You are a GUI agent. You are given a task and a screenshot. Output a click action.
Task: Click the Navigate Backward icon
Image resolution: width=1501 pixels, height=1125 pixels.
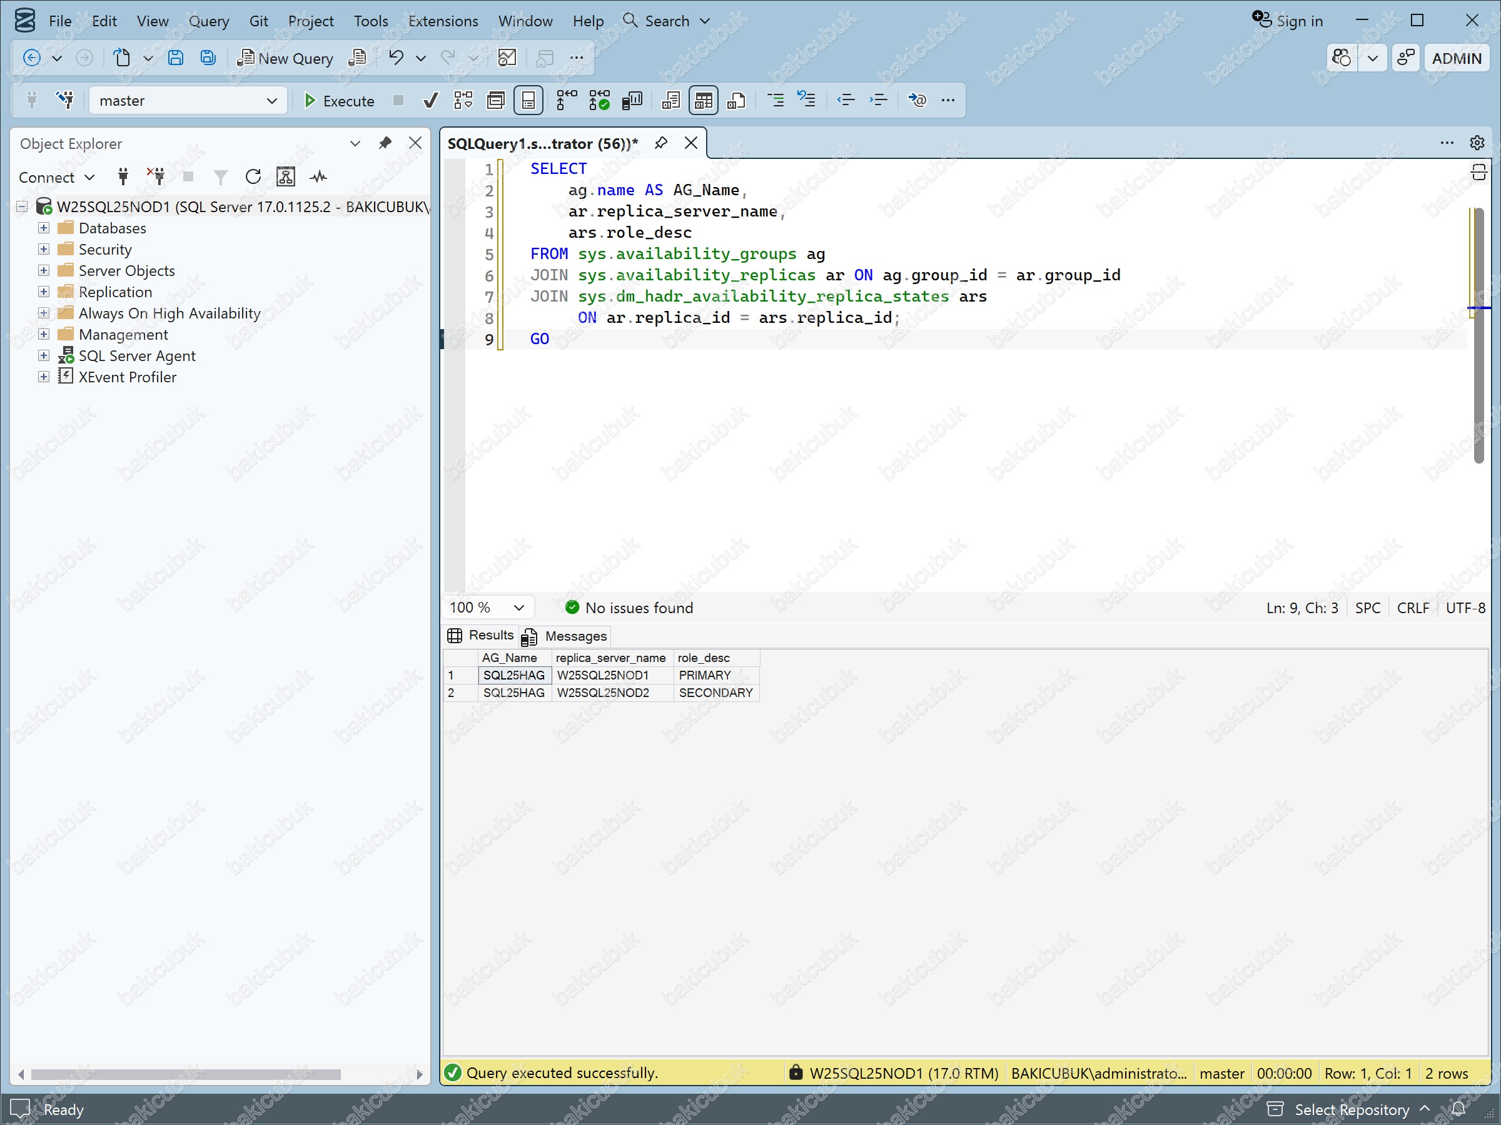point(31,58)
